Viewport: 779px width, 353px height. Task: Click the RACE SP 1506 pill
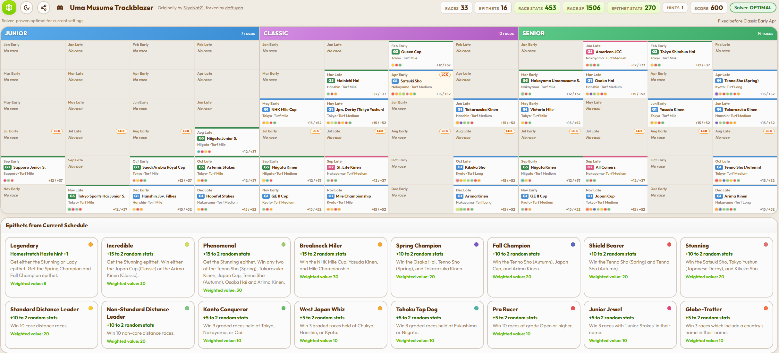[x=584, y=8]
